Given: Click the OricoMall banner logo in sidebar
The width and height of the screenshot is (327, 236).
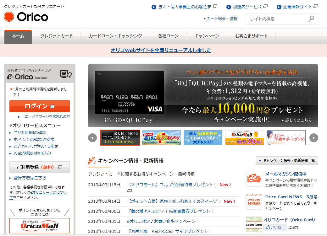Looking at the screenshot, I should coord(40,226).
